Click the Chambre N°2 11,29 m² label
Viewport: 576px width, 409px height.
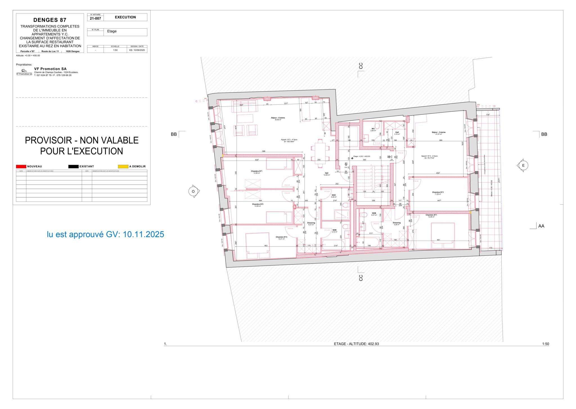[438, 193]
